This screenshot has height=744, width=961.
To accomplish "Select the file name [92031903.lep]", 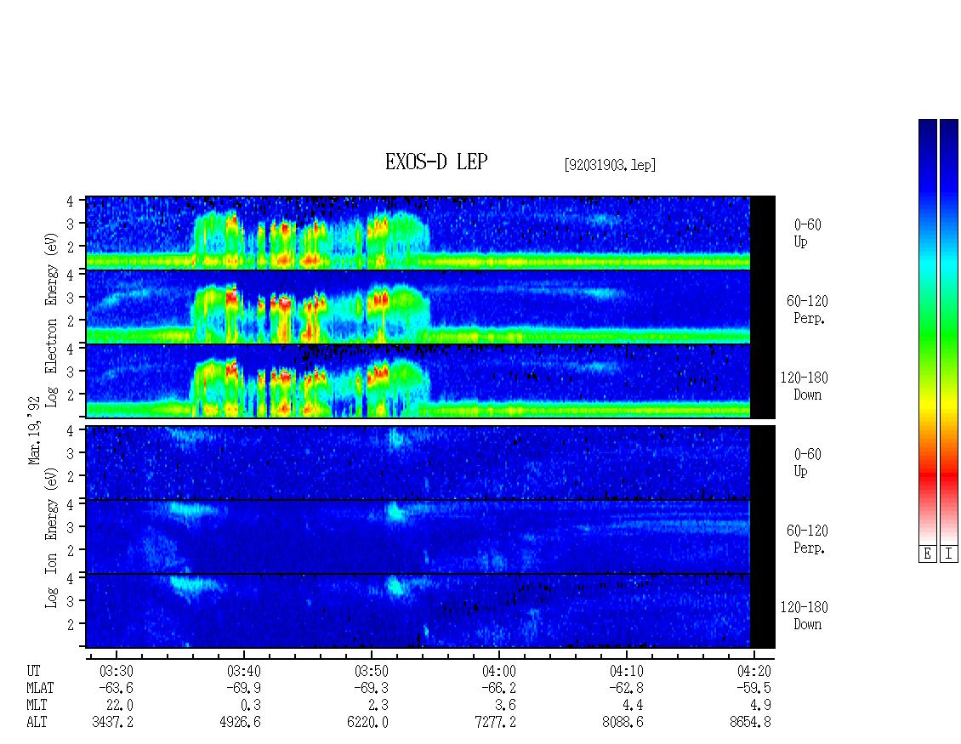I will [610, 165].
